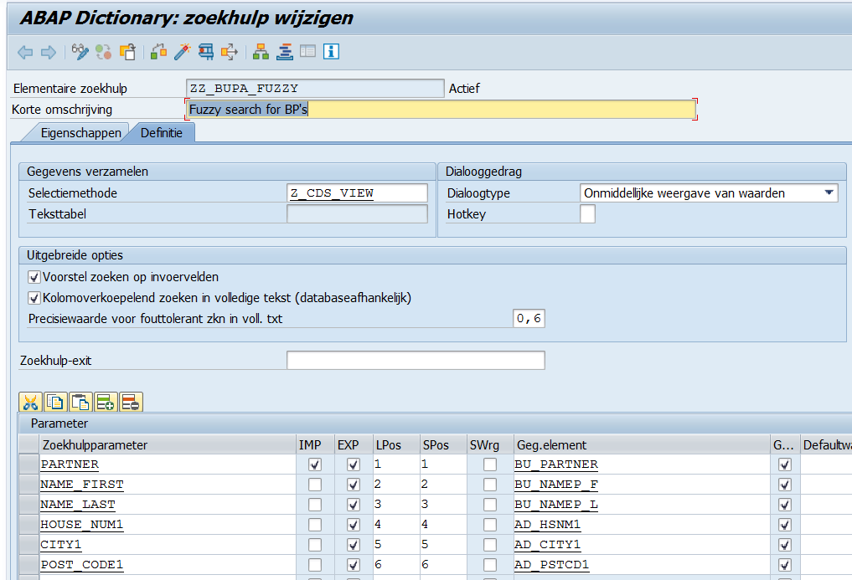Open the Dialoogtype dropdown
This screenshot has width=852, height=580.
(829, 192)
